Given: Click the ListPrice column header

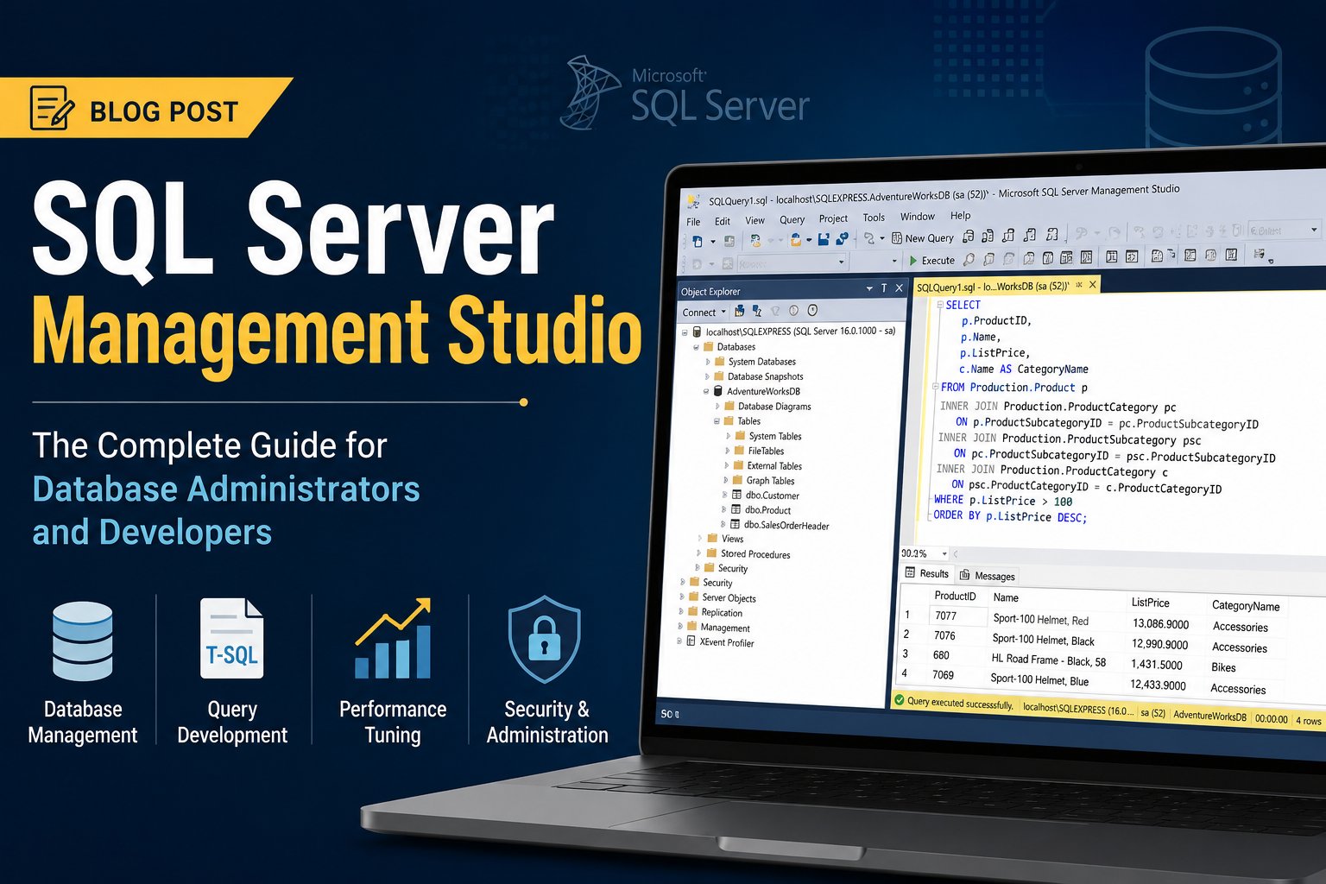Looking at the screenshot, I should point(1150,603).
